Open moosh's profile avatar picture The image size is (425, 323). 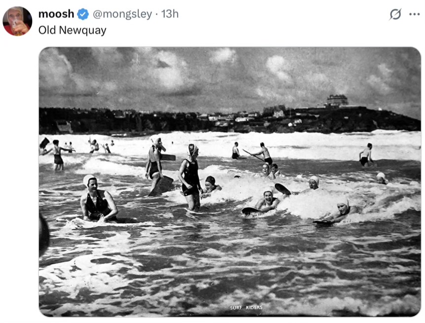[x=17, y=21]
